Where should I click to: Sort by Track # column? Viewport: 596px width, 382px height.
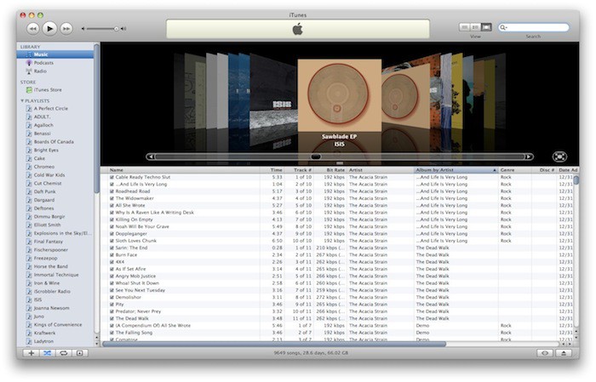tap(298, 170)
